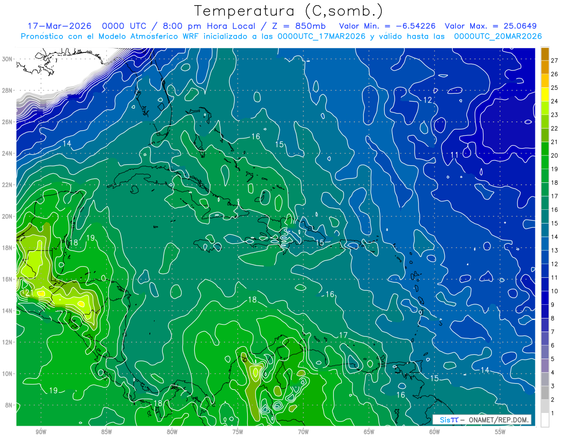Click the yellow swatch of the color scale
Screen dimensions: 567x438
[x=545, y=94]
